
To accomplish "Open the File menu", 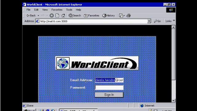I will (28, 10).
